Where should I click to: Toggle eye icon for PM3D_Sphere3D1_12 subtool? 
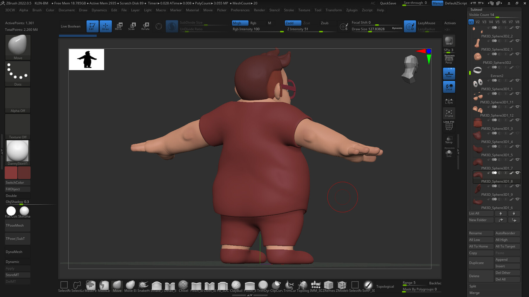[x=518, y=106]
